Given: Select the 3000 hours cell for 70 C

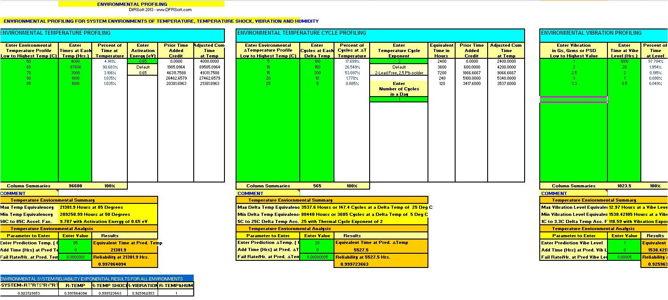Looking at the screenshot, I should click(x=75, y=73).
